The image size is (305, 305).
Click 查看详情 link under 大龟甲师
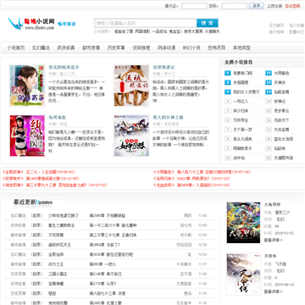(x=274, y=240)
